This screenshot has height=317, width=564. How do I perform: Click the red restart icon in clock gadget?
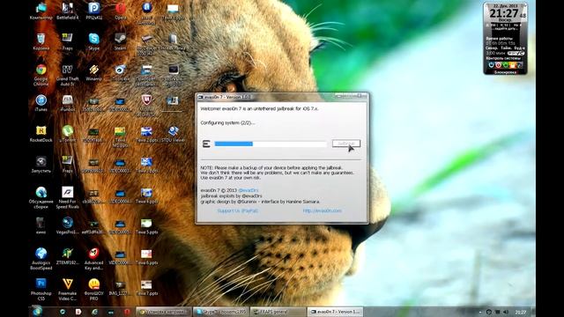coord(498,65)
